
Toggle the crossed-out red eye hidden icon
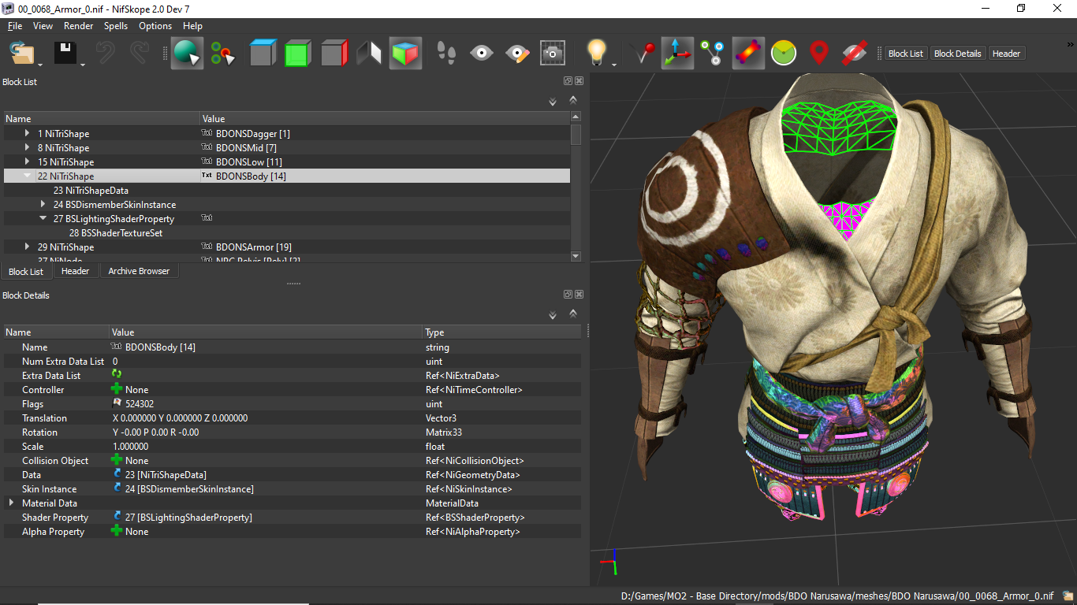coord(854,54)
